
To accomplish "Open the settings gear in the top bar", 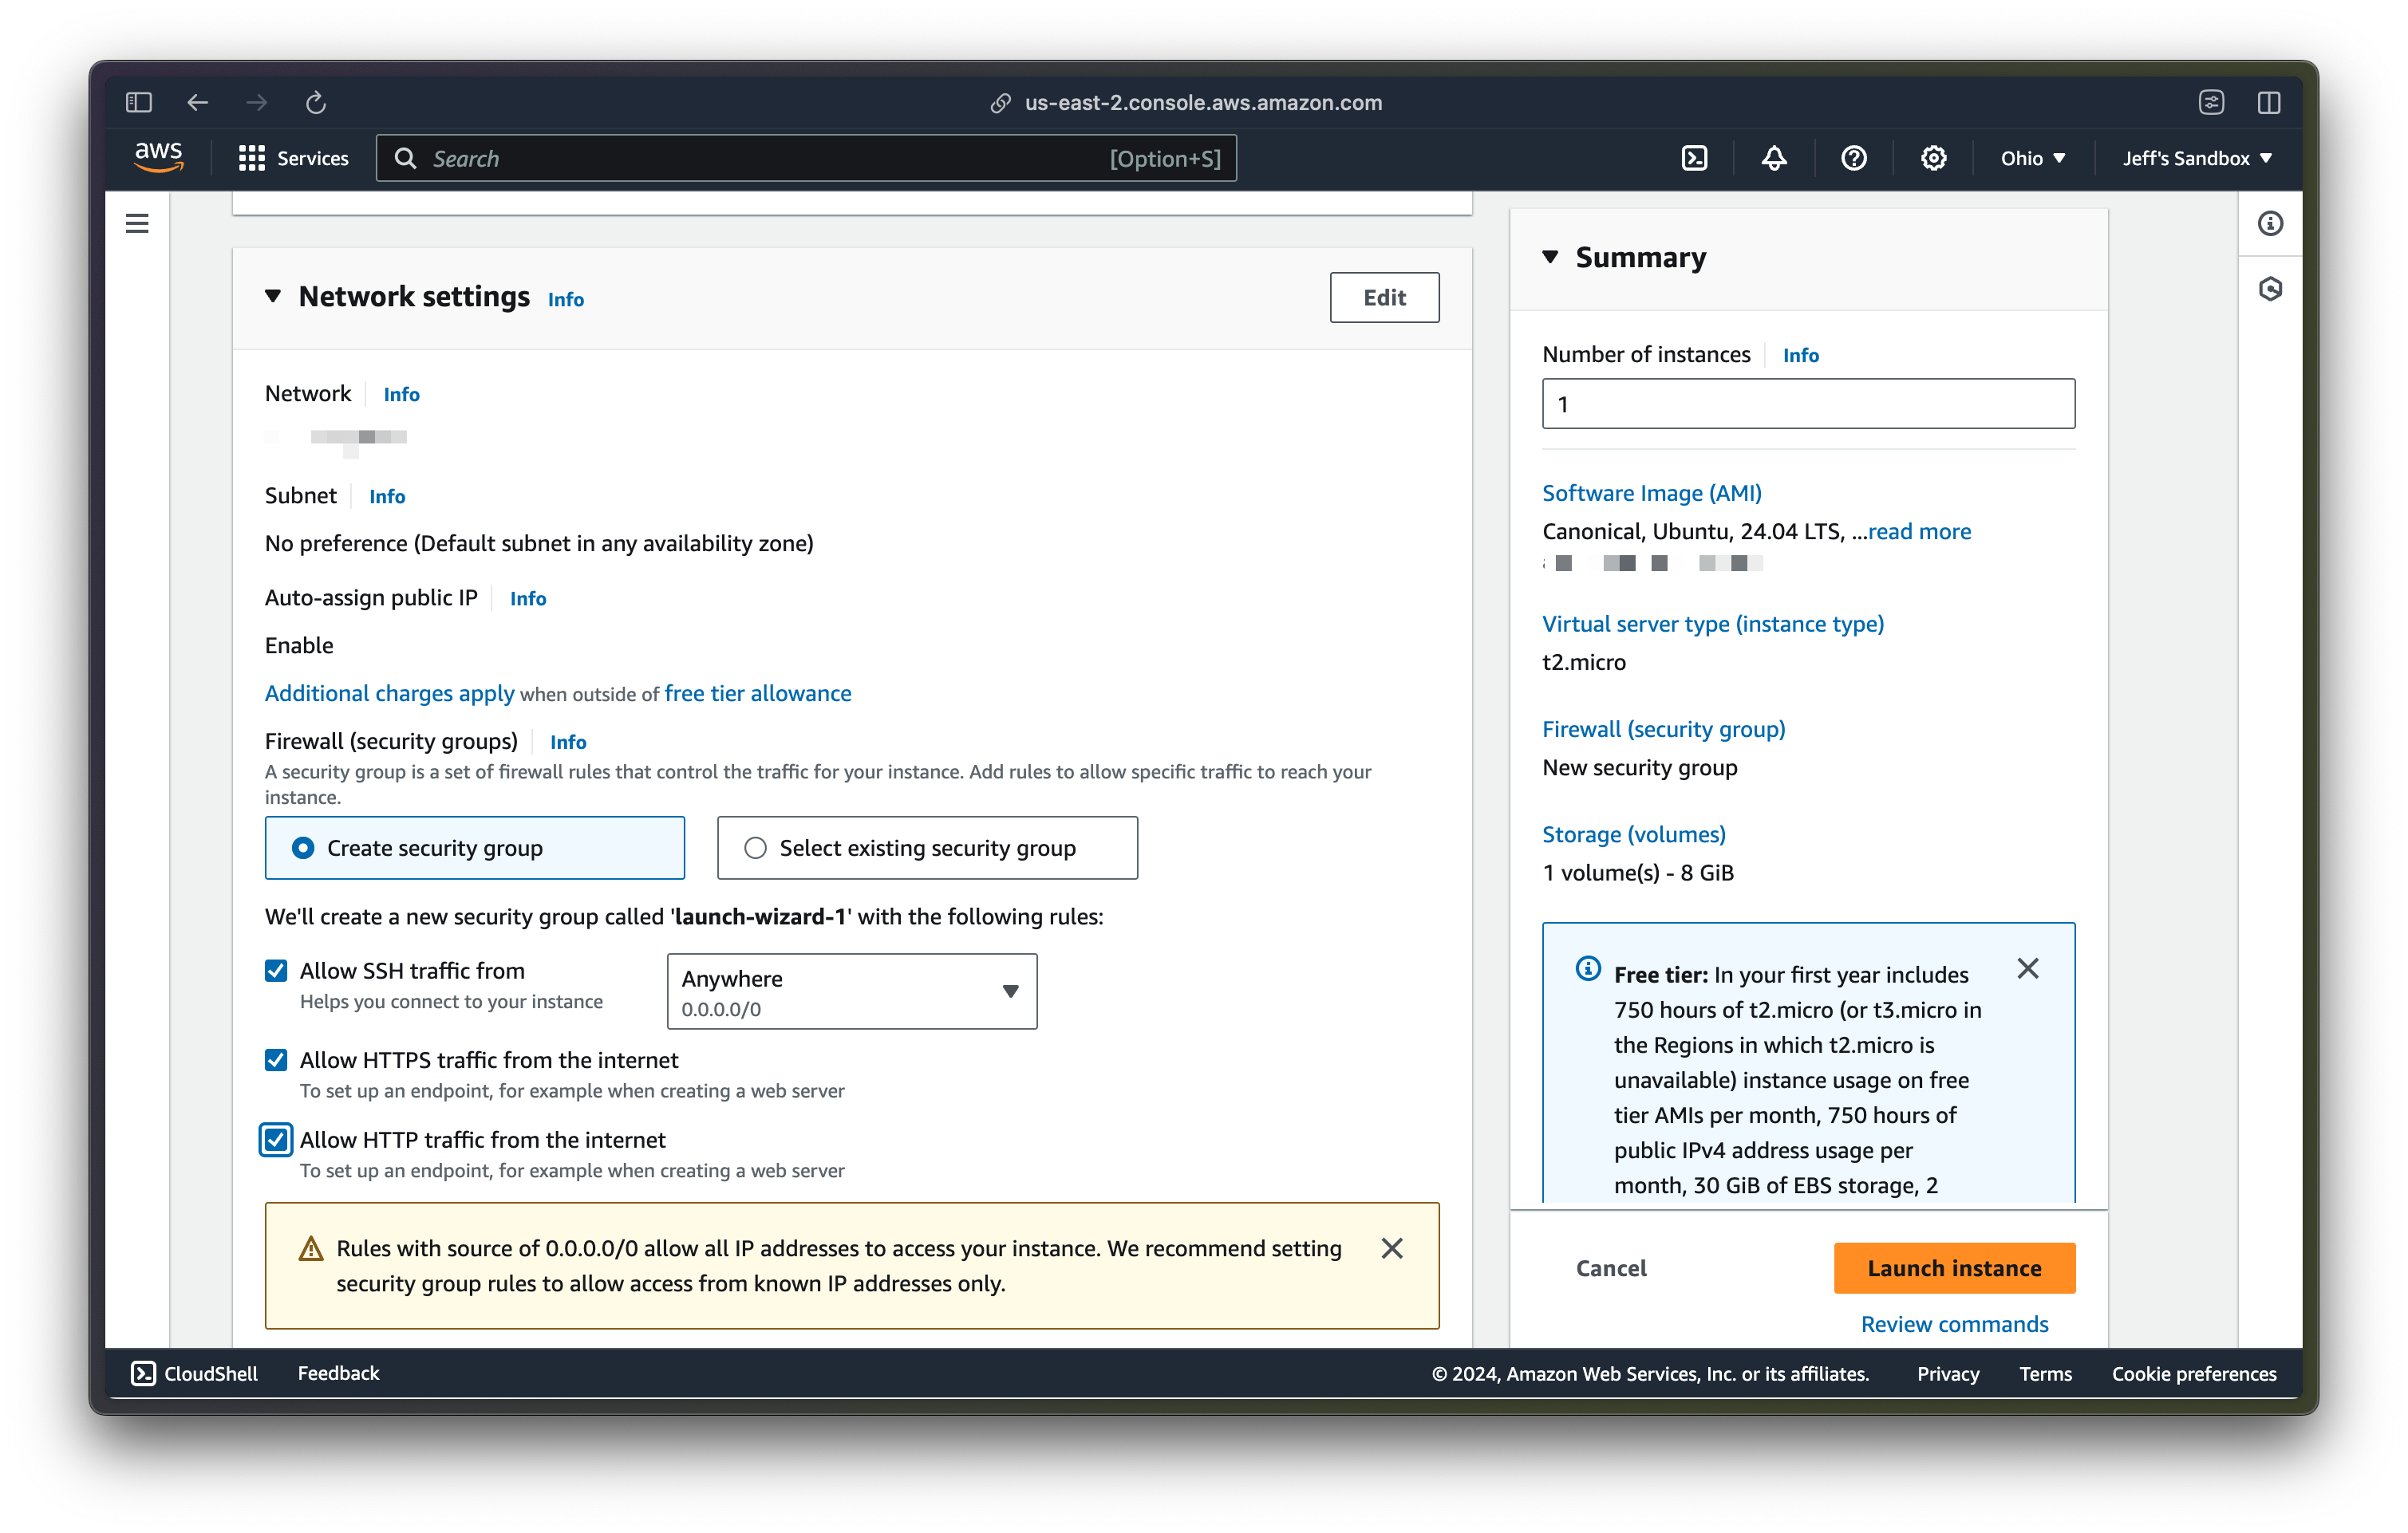I will (x=1933, y=158).
